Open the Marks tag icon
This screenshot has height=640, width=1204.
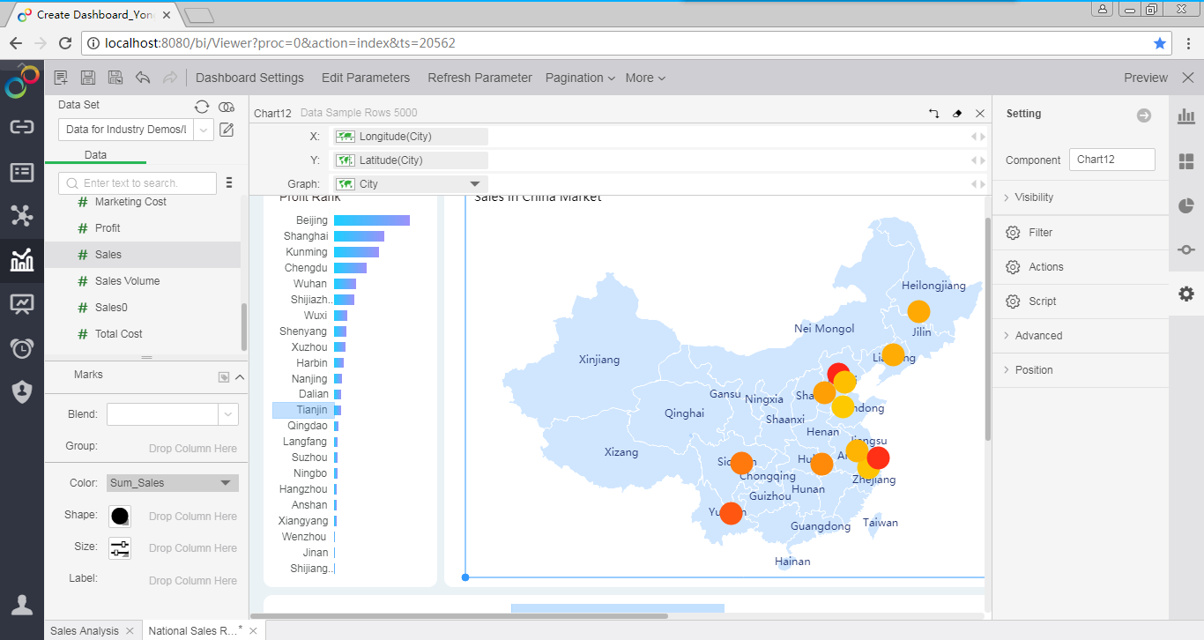coord(224,377)
